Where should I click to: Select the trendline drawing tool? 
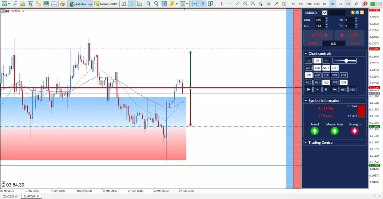[237, 4]
